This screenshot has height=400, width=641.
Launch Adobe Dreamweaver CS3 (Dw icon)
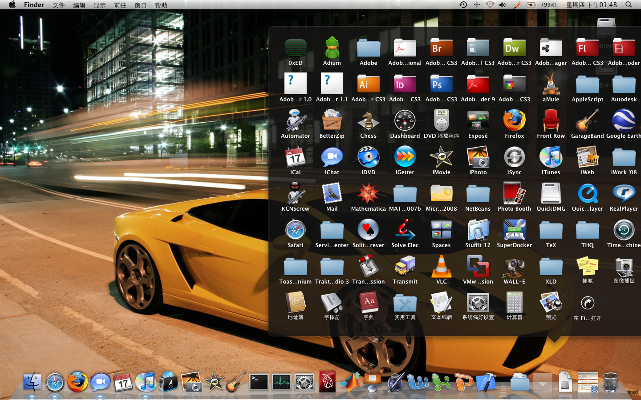pos(515,48)
